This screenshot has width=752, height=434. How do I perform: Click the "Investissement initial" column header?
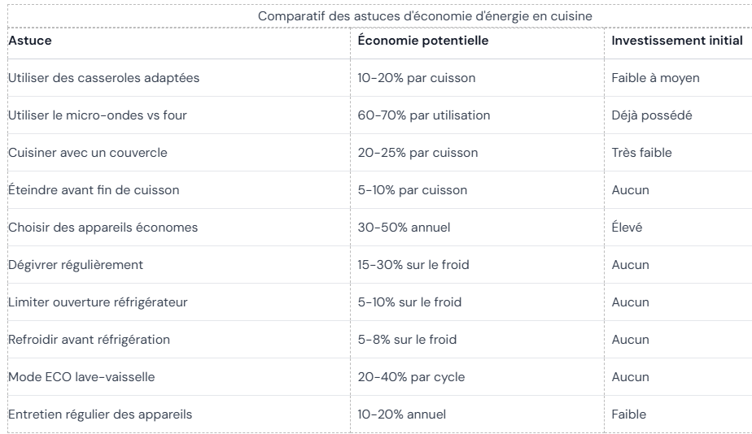pos(677,41)
